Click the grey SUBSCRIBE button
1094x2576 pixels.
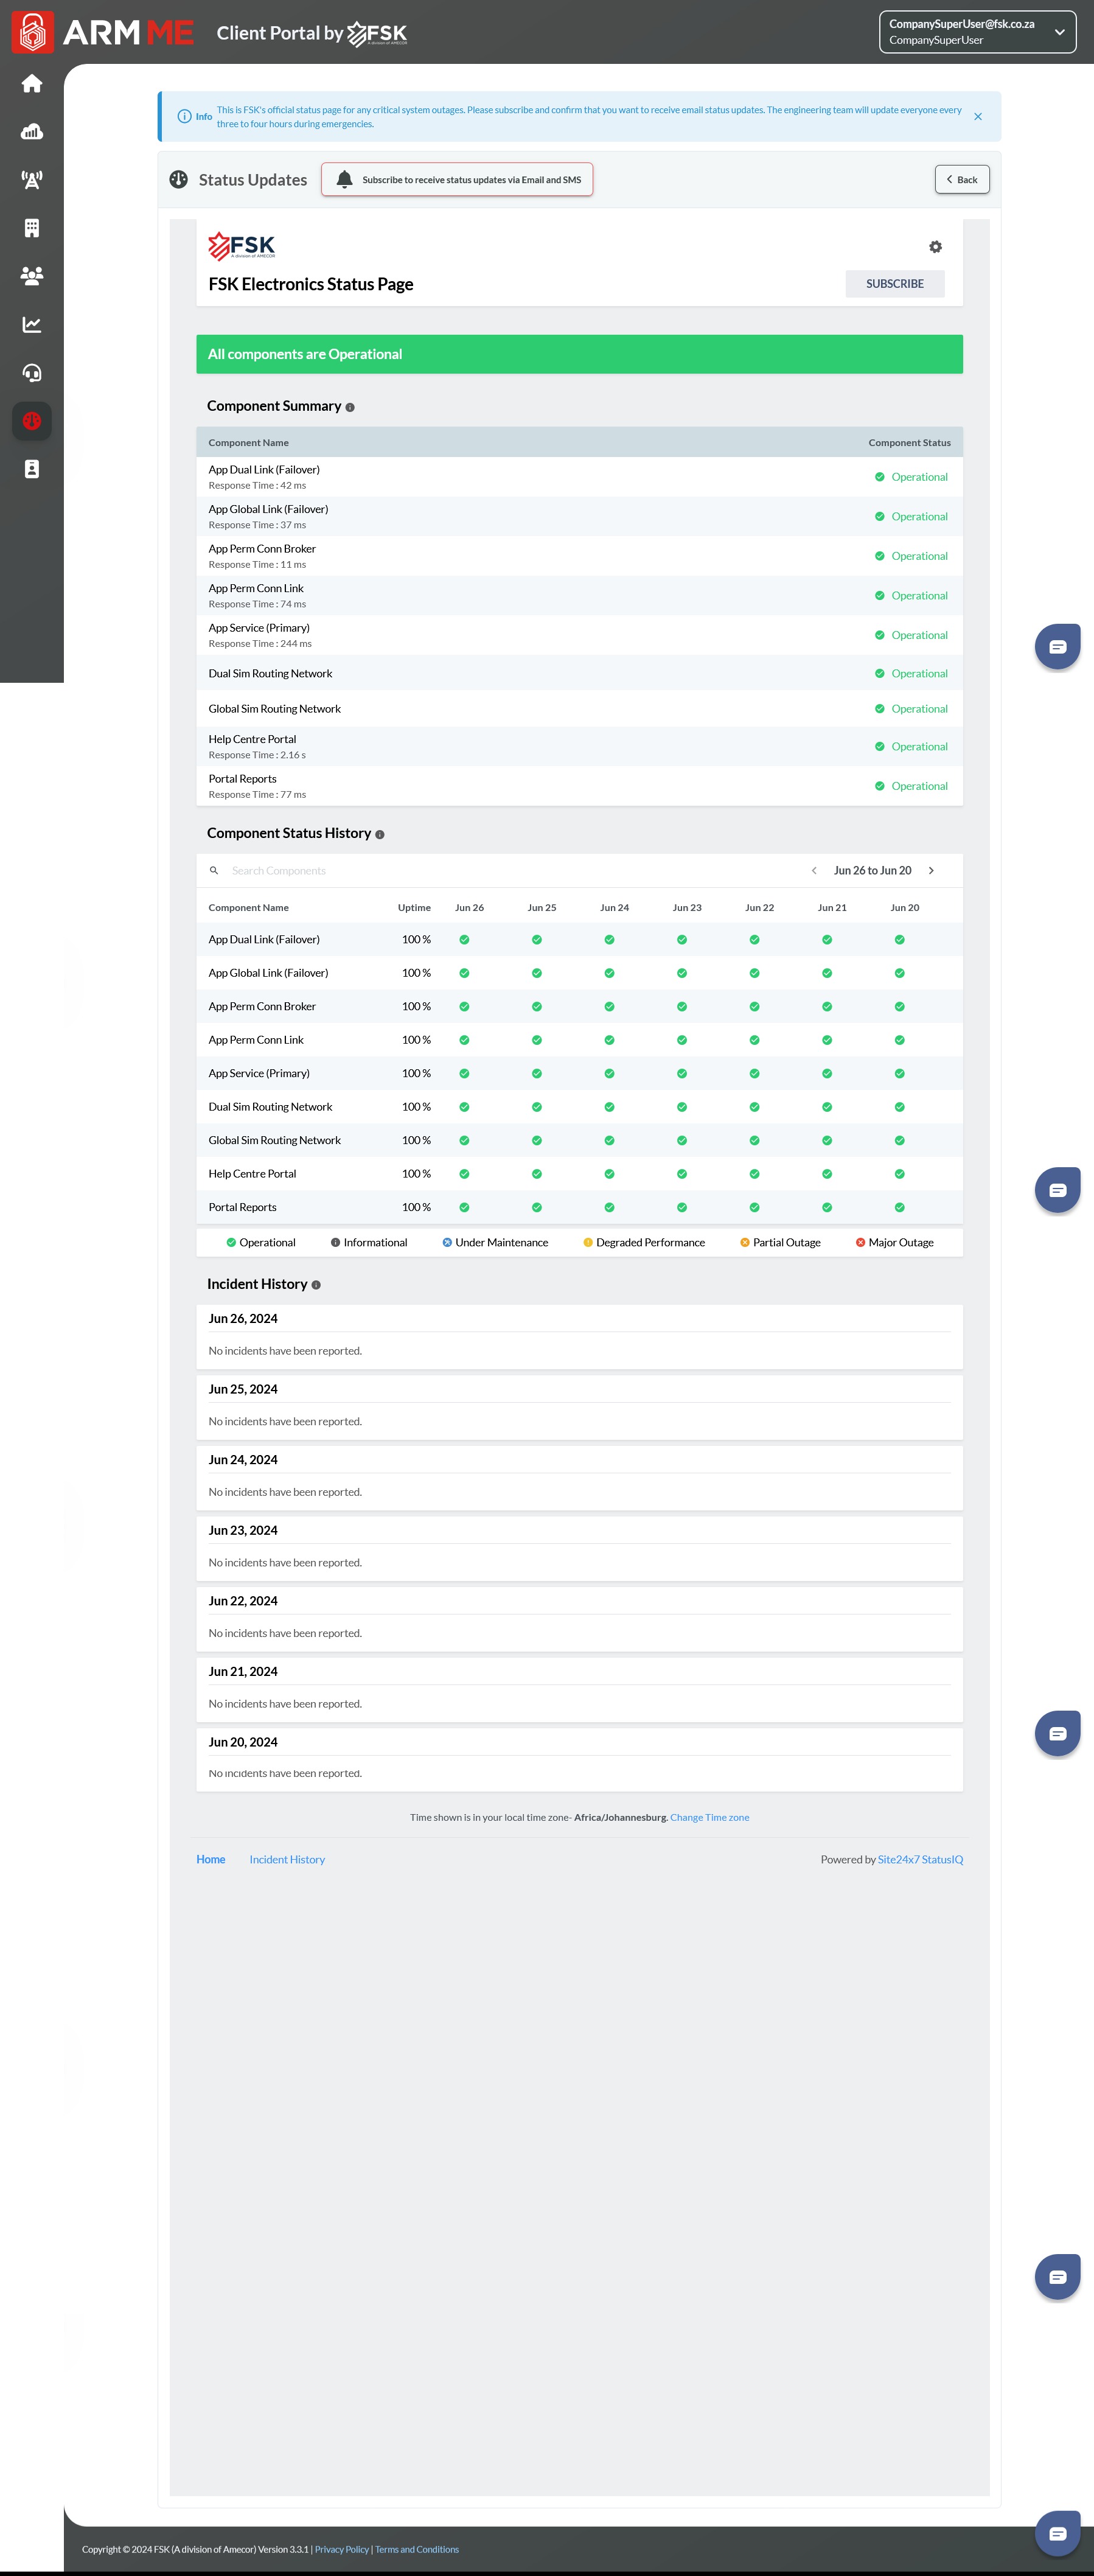point(894,284)
